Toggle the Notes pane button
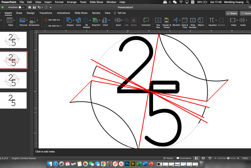The height and width of the screenshot is (168, 251). pos(168,158)
